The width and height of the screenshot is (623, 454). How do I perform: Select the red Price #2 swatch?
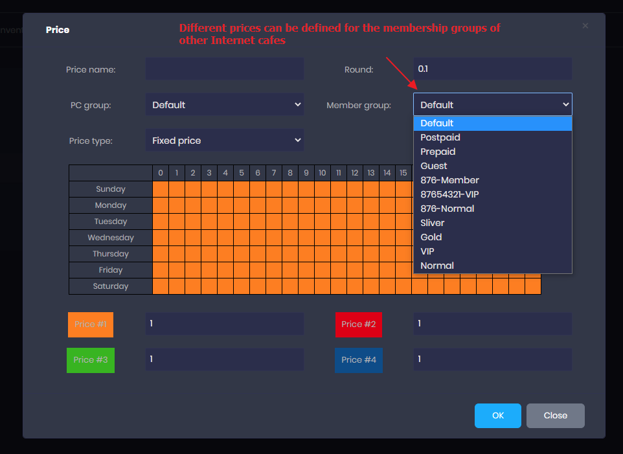click(358, 324)
